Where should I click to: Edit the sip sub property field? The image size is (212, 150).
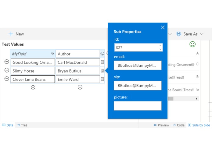coord(138,86)
